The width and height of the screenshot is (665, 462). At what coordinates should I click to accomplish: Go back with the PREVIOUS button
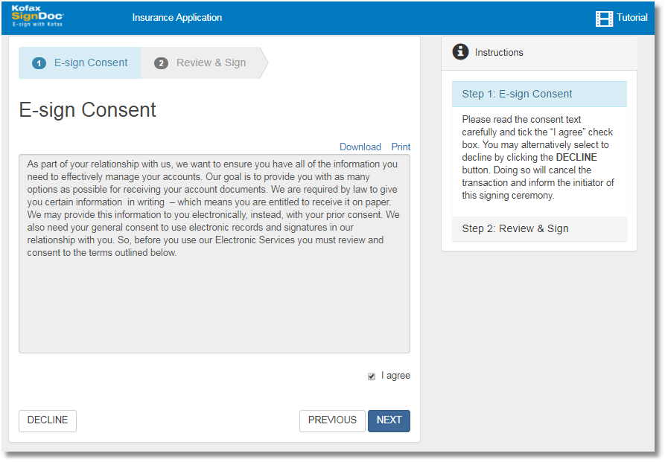point(332,420)
